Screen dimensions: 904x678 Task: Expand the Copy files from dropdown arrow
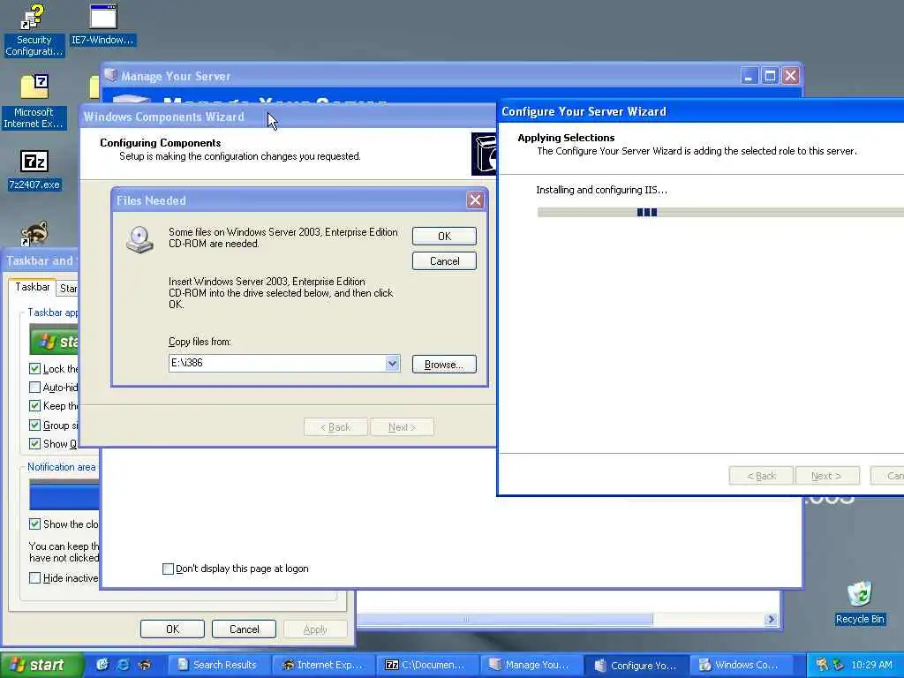click(x=393, y=363)
